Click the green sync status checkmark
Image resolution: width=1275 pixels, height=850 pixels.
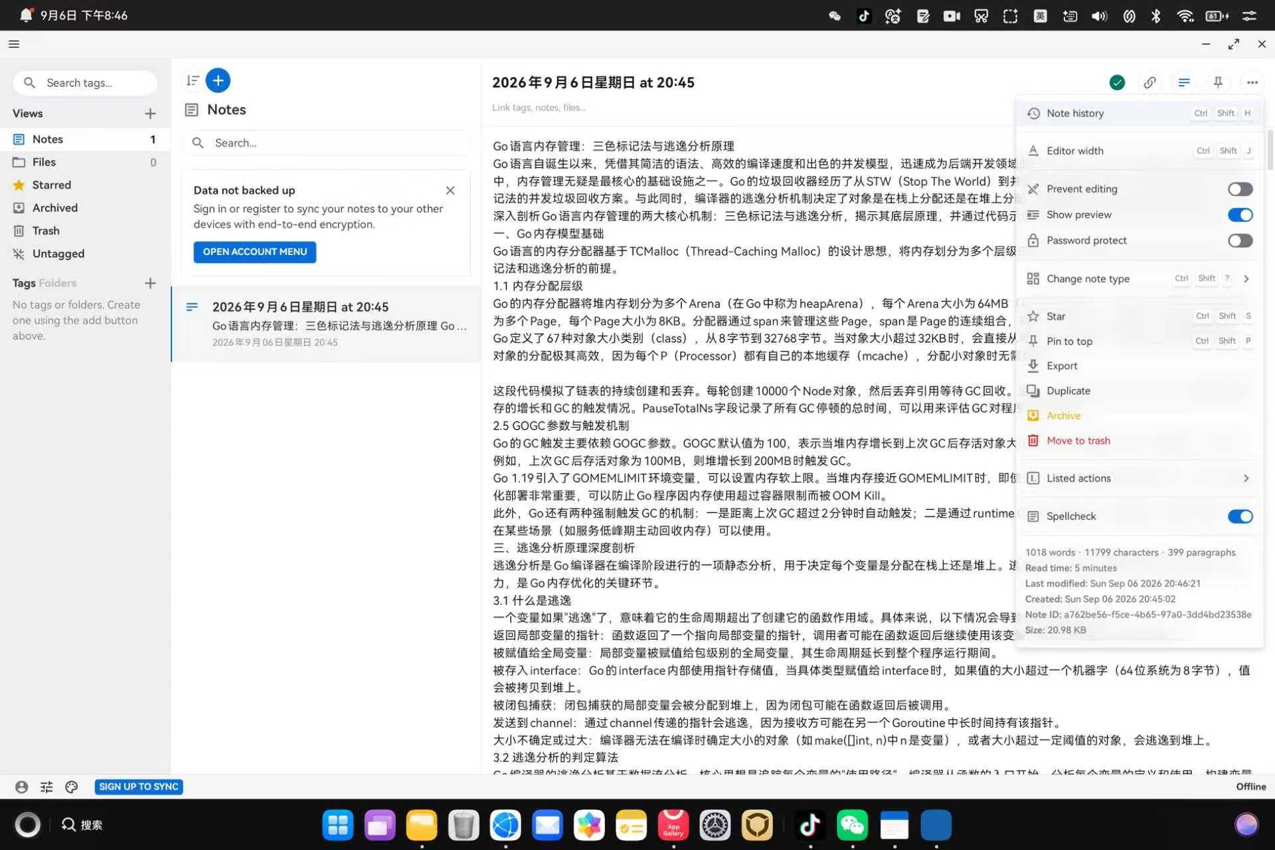[x=1117, y=82]
